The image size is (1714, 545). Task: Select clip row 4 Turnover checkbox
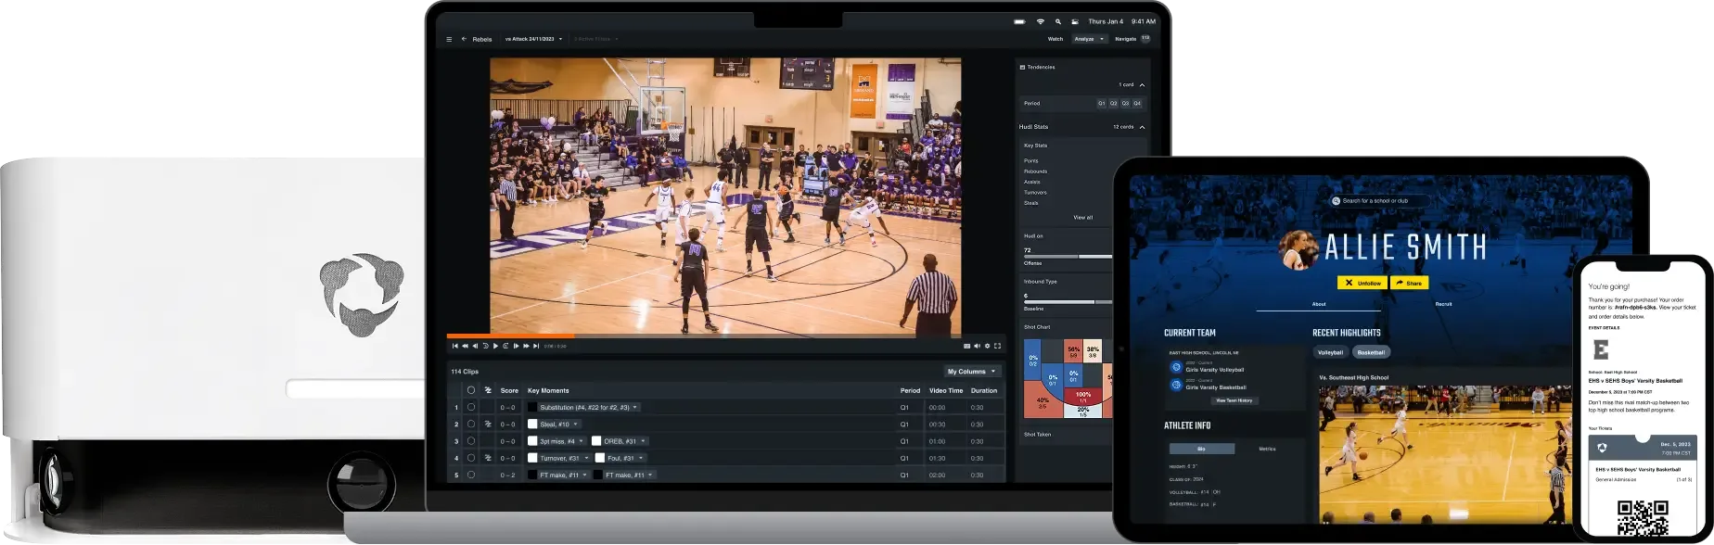pos(471,458)
